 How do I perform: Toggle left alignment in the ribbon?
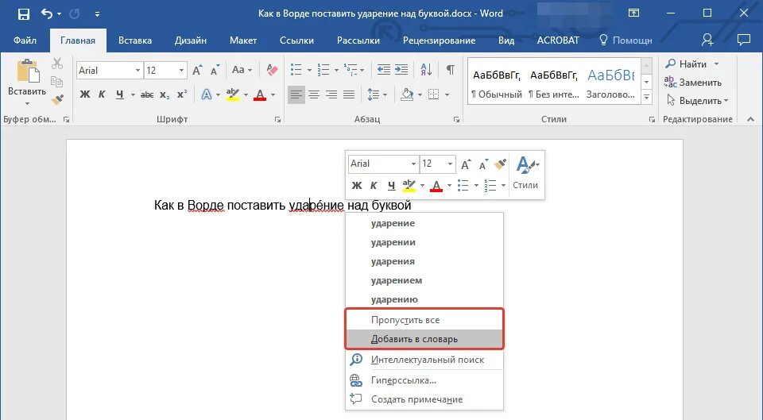[296, 94]
